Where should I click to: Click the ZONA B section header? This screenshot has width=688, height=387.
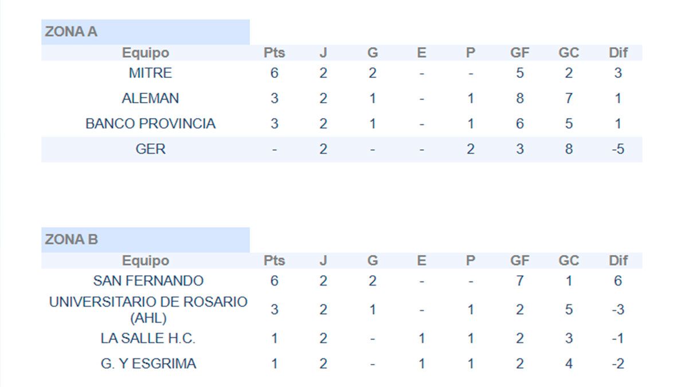pyautogui.click(x=71, y=240)
